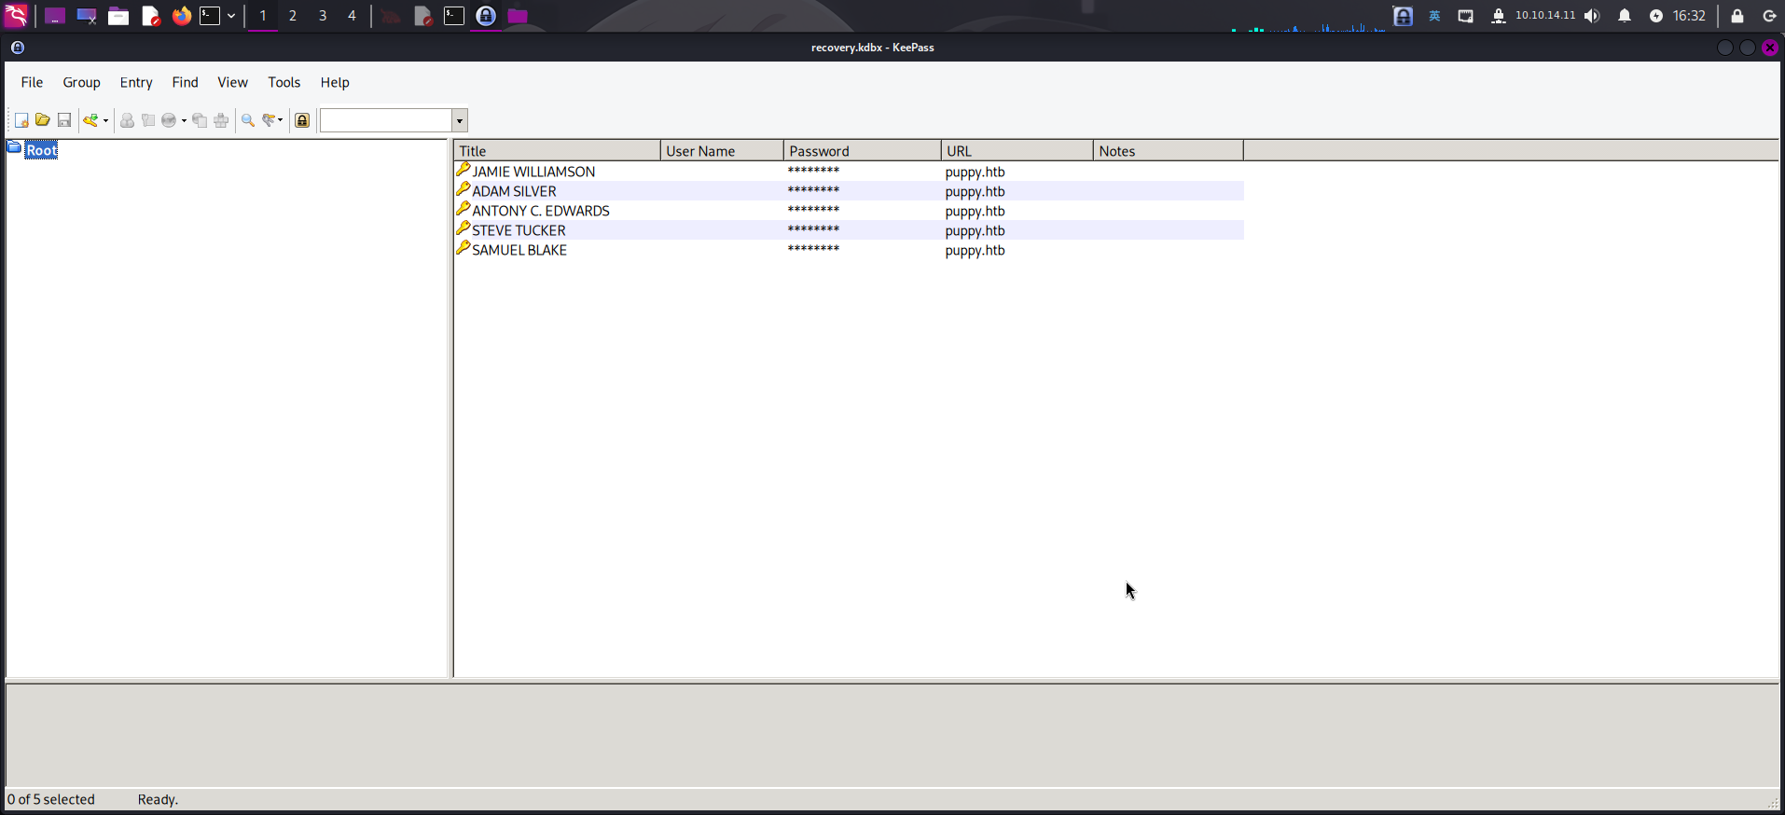Viewport: 1785px width, 815px height.
Task: Click the Find magnifier toolbar icon
Action: click(x=248, y=120)
